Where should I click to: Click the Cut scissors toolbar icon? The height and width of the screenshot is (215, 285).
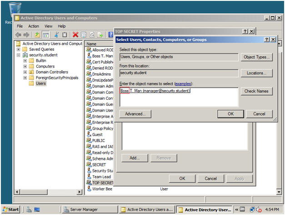tap(57, 35)
